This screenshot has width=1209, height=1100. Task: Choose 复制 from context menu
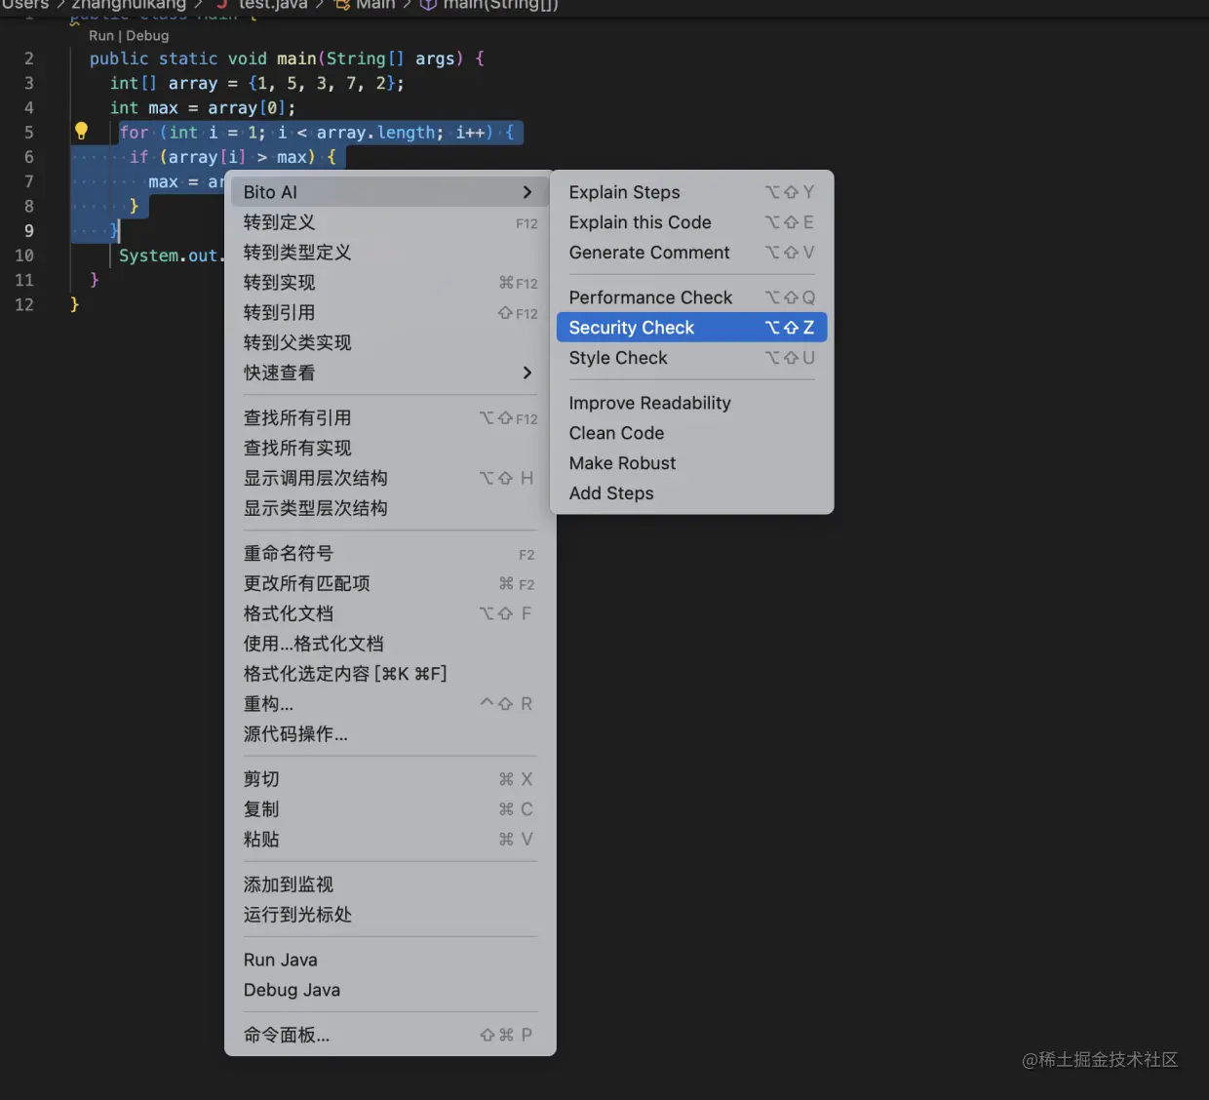[390, 809]
